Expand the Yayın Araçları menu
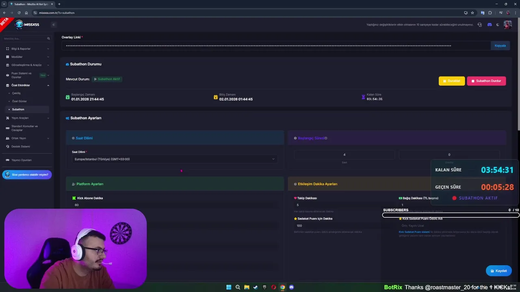The width and height of the screenshot is (520, 292). [27, 118]
